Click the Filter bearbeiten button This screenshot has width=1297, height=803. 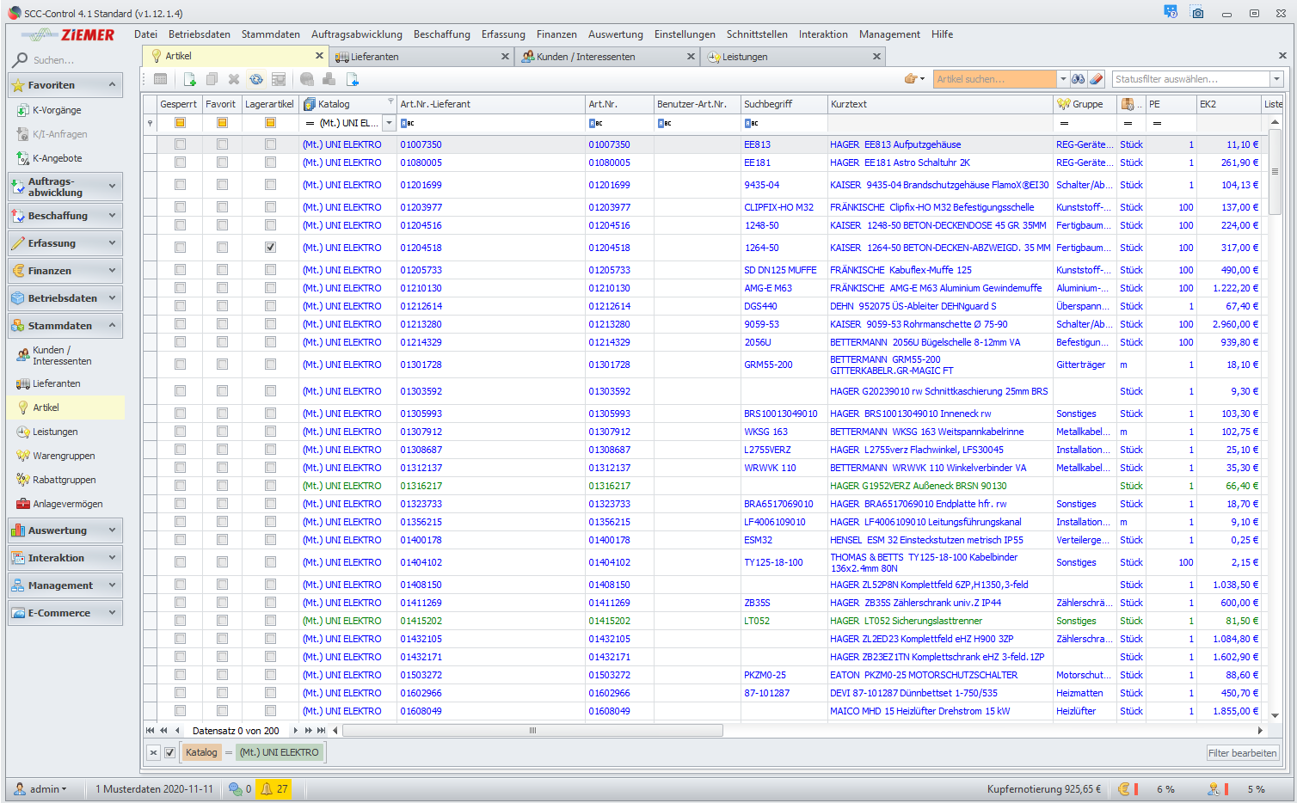(x=1242, y=753)
